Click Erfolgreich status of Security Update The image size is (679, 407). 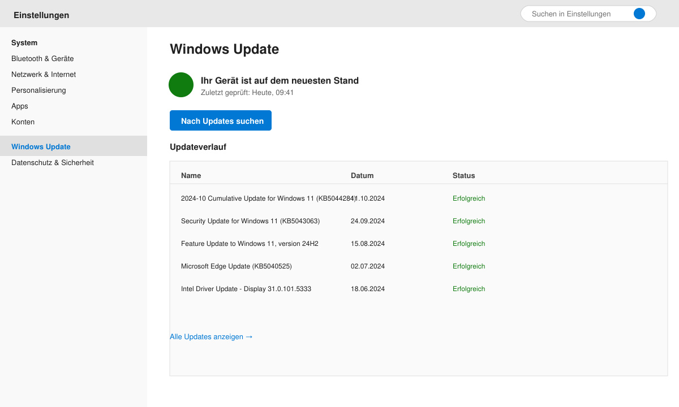coord(469,221)
